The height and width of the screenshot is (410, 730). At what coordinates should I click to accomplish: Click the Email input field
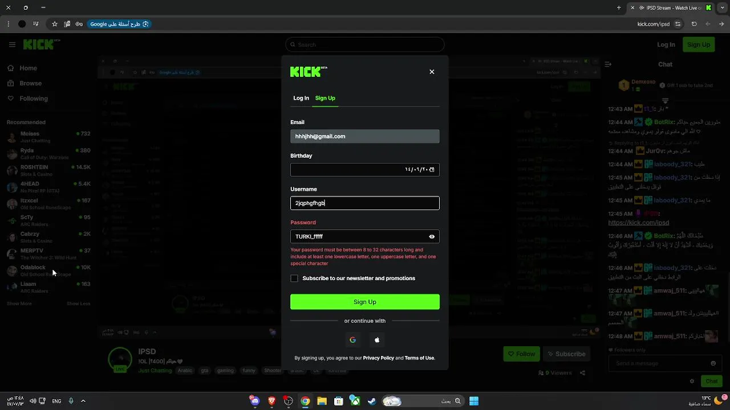pyautogui.click(x=365, y=136)
